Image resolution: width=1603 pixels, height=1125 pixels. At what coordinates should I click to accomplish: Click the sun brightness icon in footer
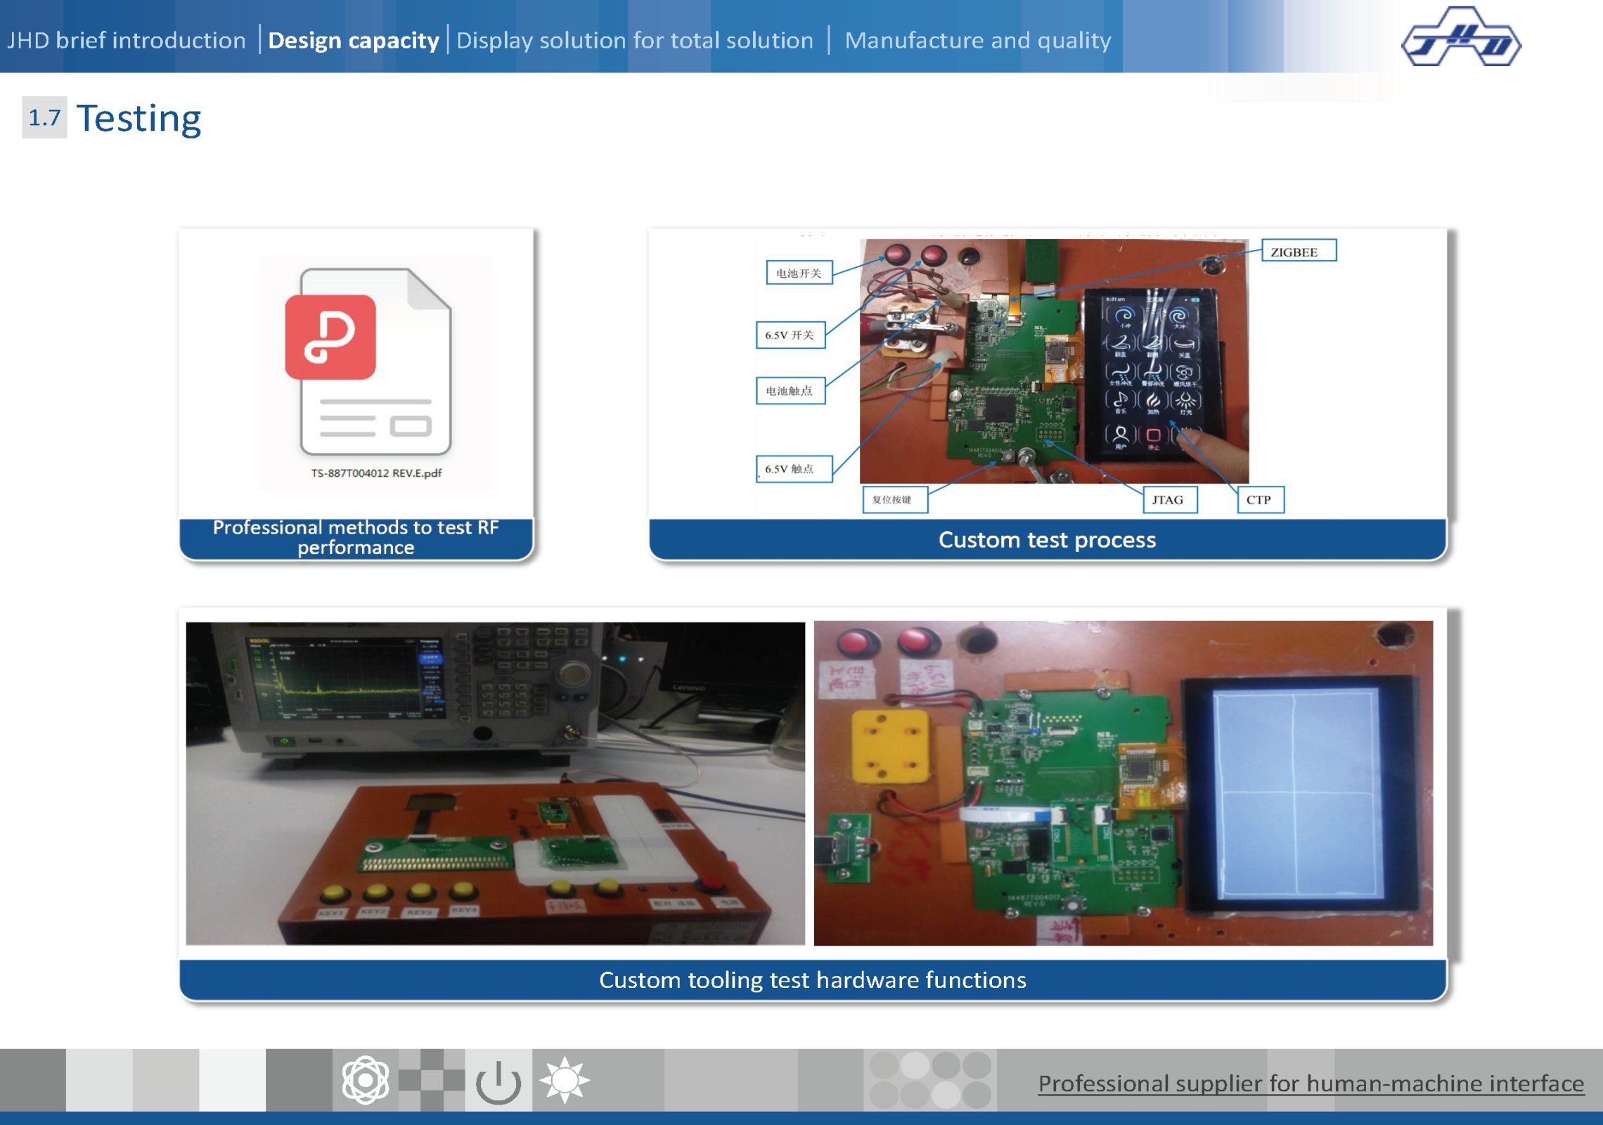[564, 1080]
